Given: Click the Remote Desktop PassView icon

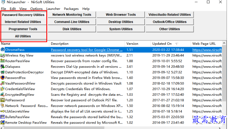Looking at the screenshot, I should pos(2,122).
